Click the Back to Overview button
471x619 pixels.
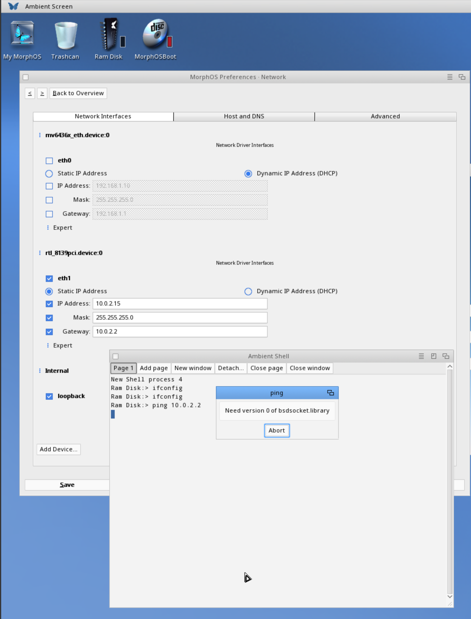[x=78, y=93]
